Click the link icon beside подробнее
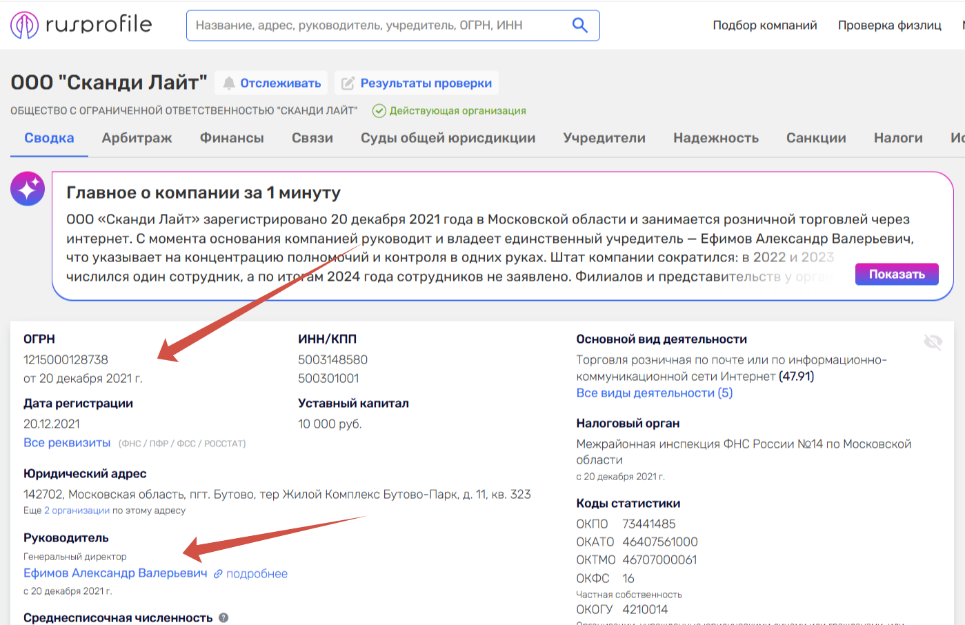The width and height of the screenshot is (965, 625). click(x=218, y=574)
